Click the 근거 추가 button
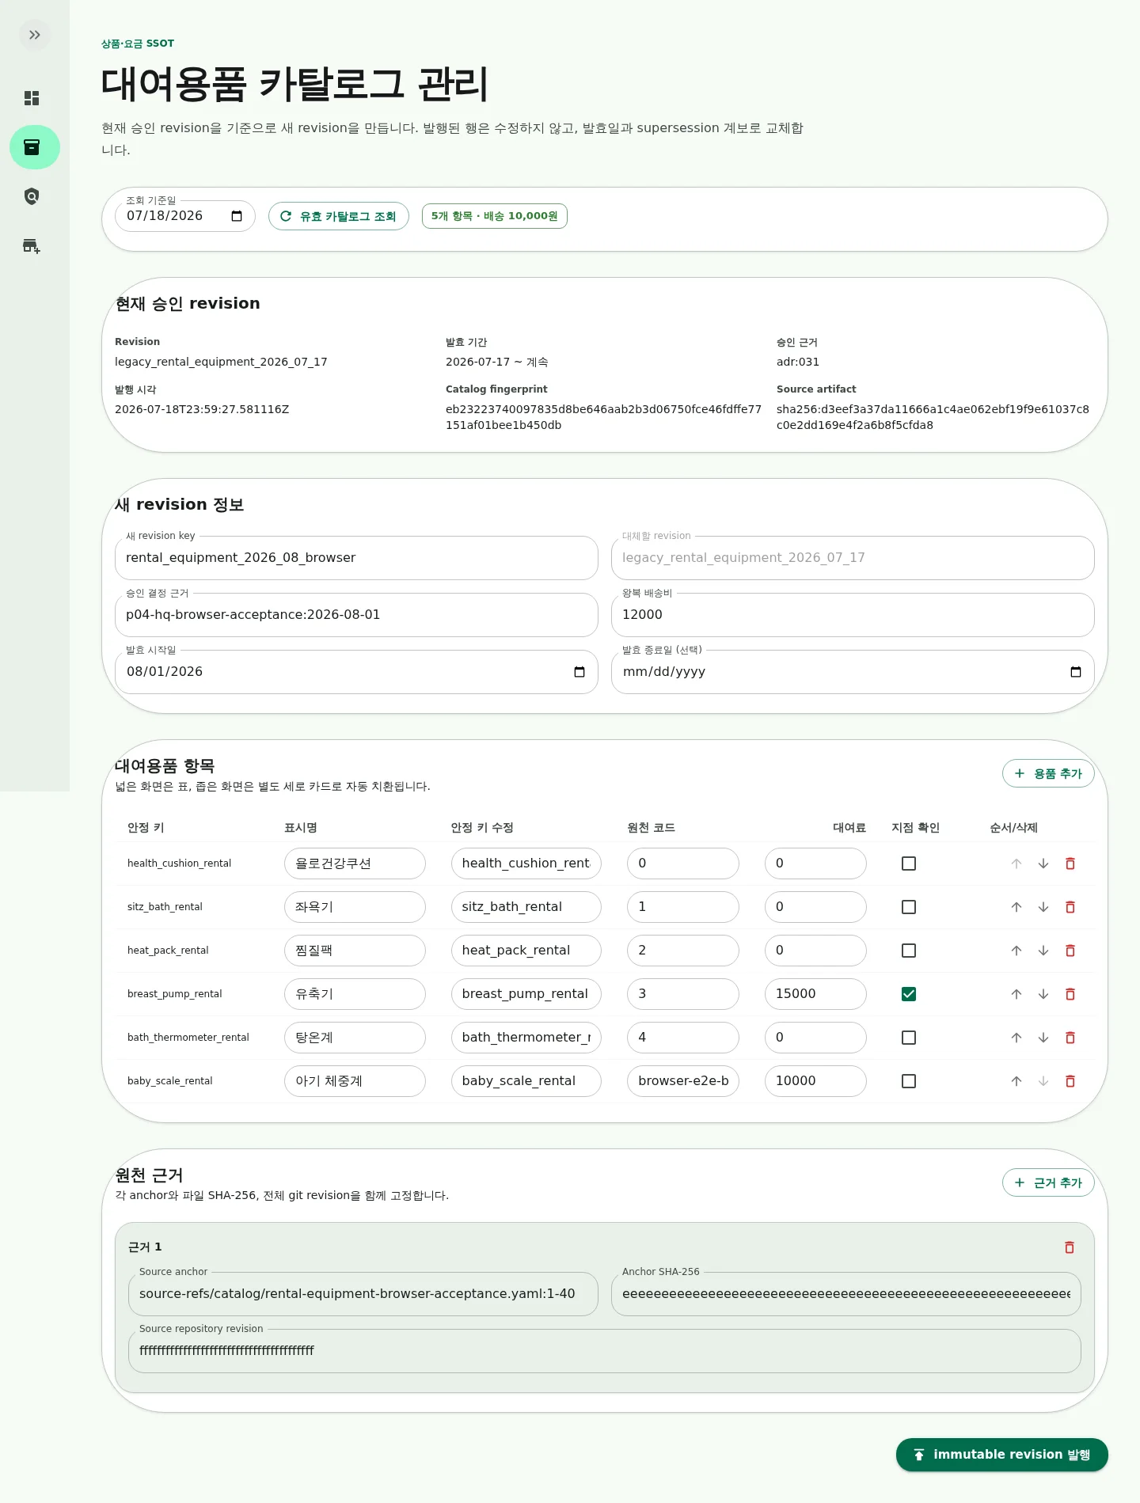The width and height of the screenshot is (1140, 1503). click(x=1048, y=1182)
